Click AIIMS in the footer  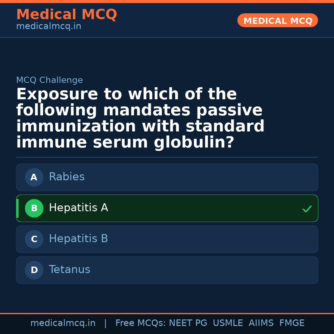pos(261,323)
